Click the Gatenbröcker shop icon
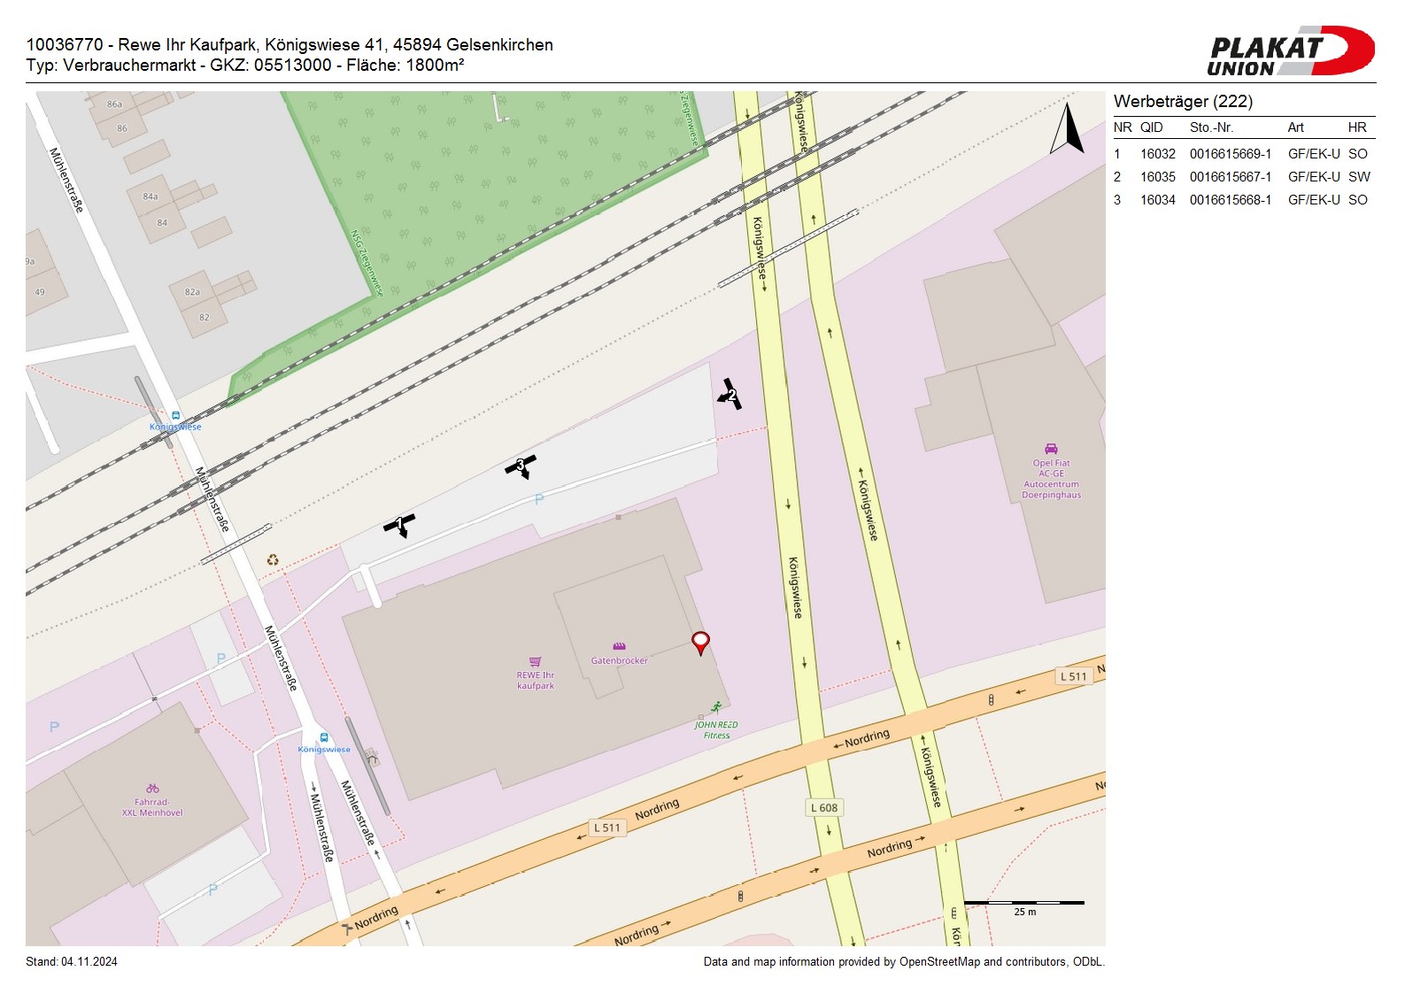The height and width of the screenshot is (994, 1405). point(619,646)
